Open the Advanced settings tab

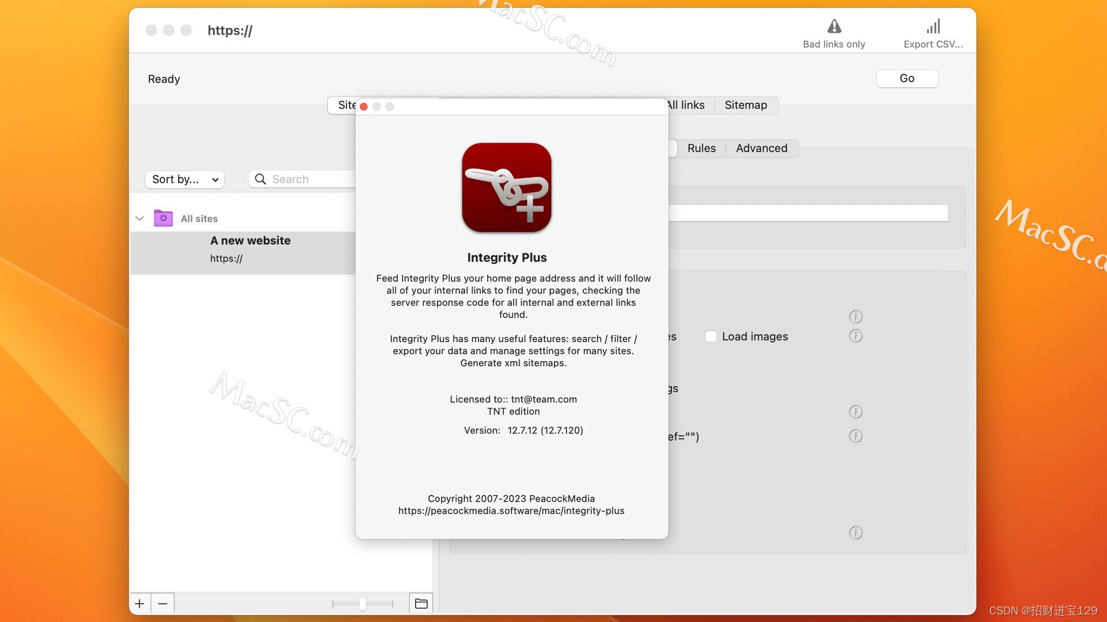pos(761,148)
